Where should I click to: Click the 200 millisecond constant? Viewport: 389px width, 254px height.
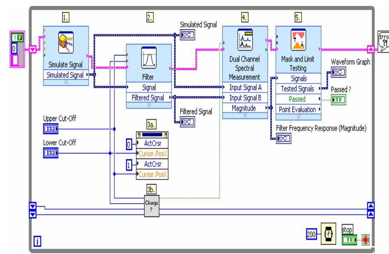click(311, 234)
